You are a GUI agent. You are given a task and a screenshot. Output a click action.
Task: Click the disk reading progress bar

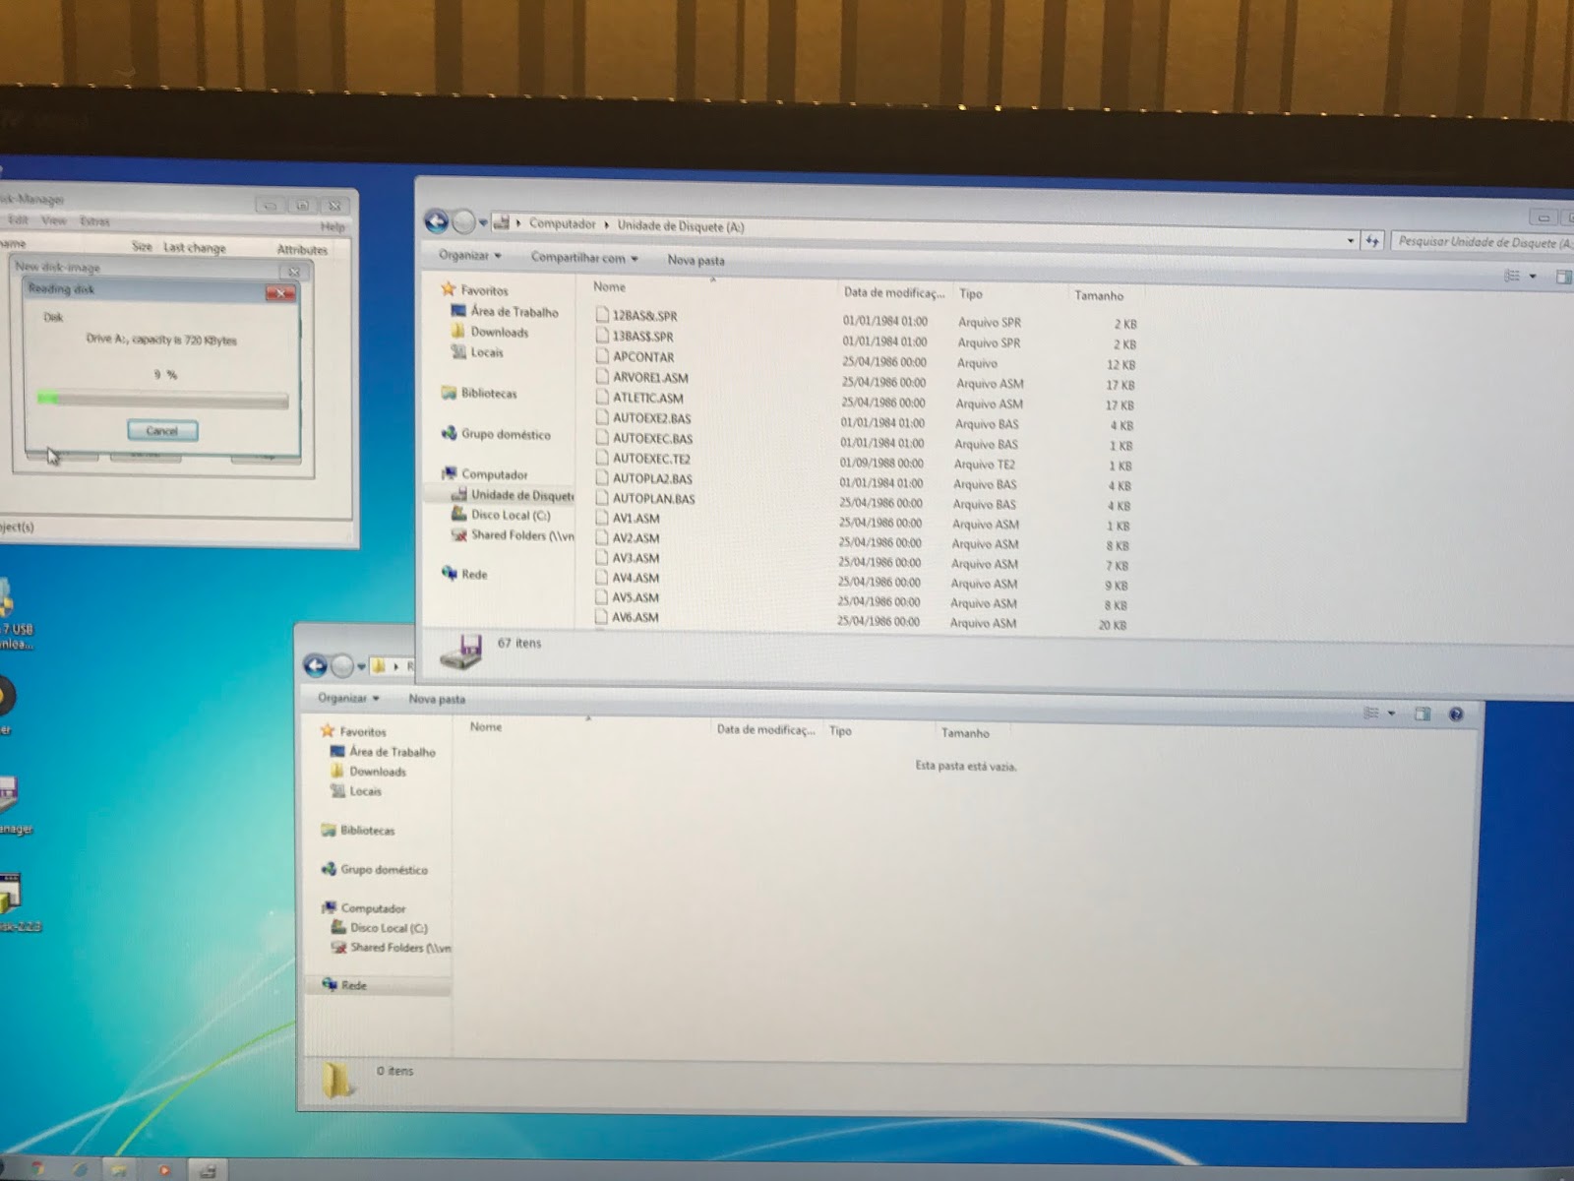[x=162, y=400]
